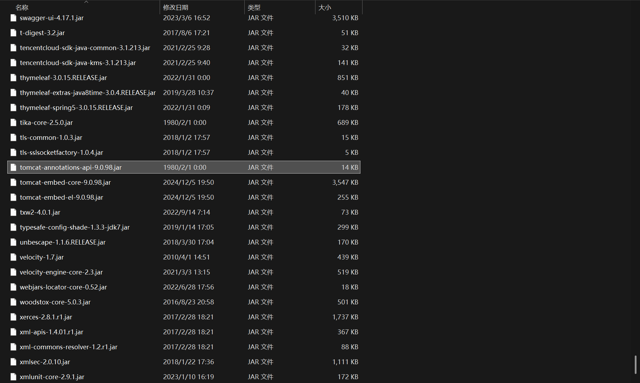Viewport: 640px width, 383px height.
Task: Select xml-commons-resolver-1.2.r1.jar file
Action: (x=69, y=347)
